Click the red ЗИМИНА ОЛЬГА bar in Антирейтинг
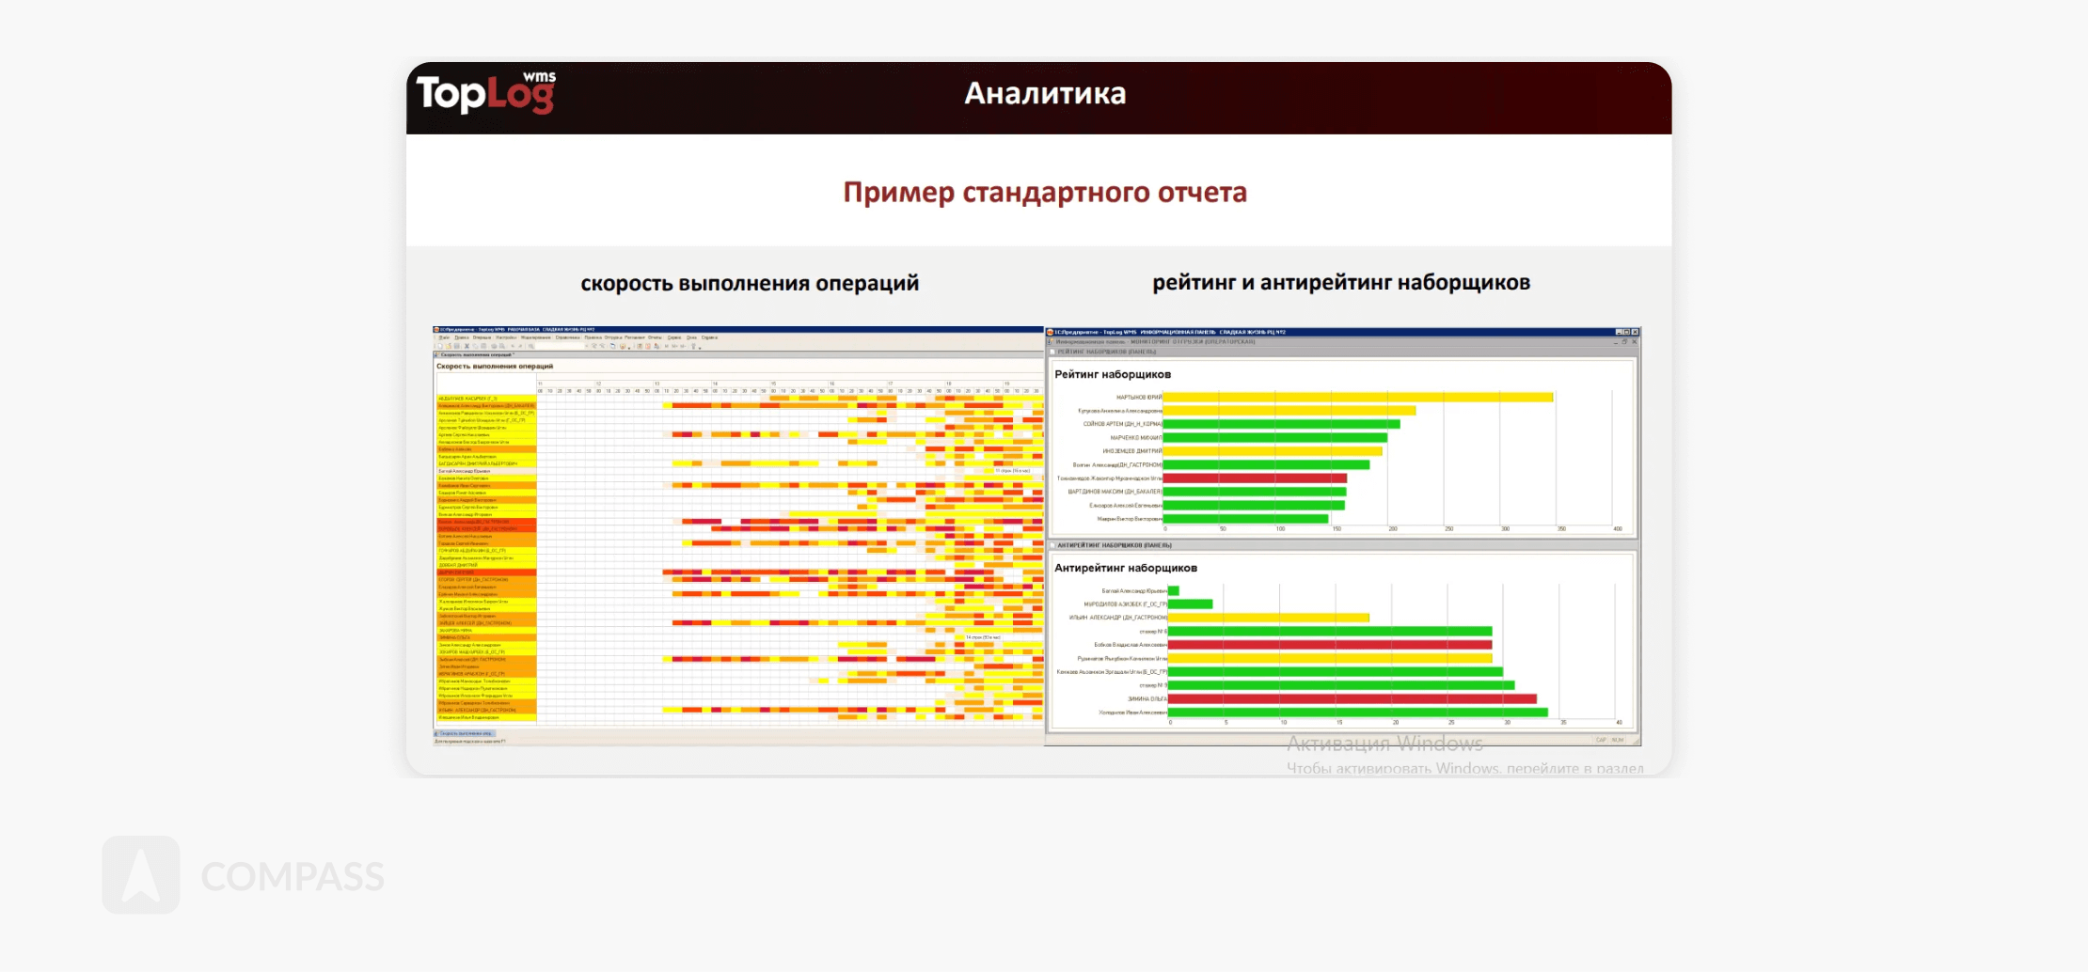The width and height of the screenshot is (2088, 972). point(1352,698)
